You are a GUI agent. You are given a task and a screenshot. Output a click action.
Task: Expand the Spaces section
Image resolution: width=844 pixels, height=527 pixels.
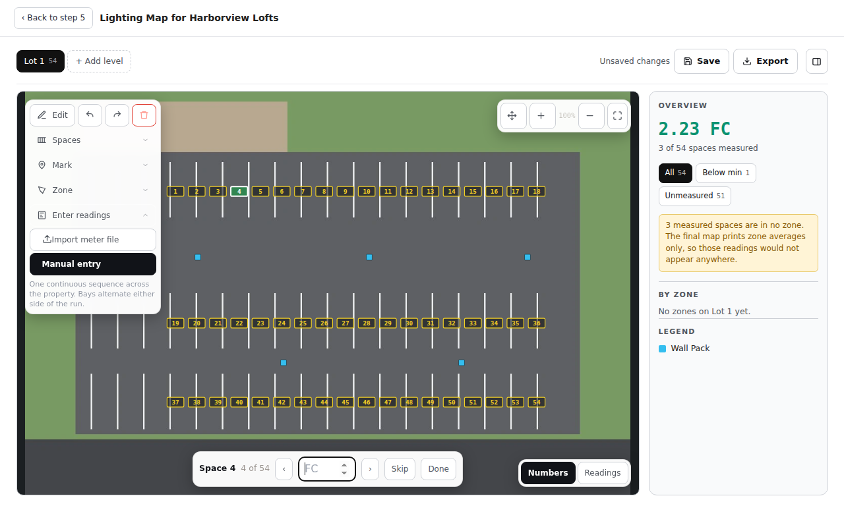93,140
